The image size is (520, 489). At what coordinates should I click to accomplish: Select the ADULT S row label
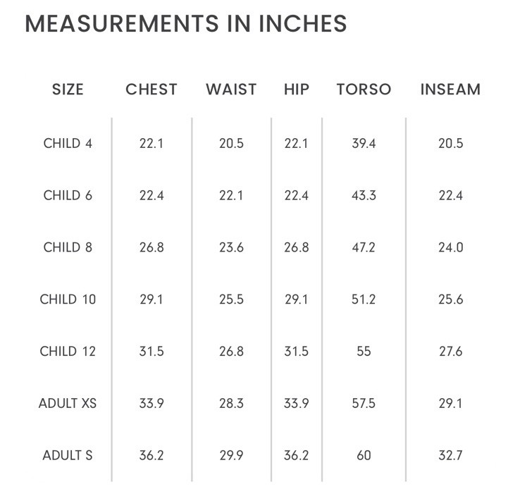pyautogui.click(x=68, y=455)
